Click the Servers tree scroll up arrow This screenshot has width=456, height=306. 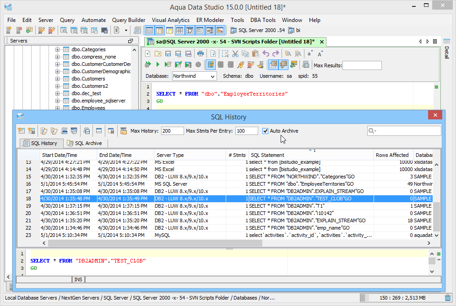coord(134,50)
